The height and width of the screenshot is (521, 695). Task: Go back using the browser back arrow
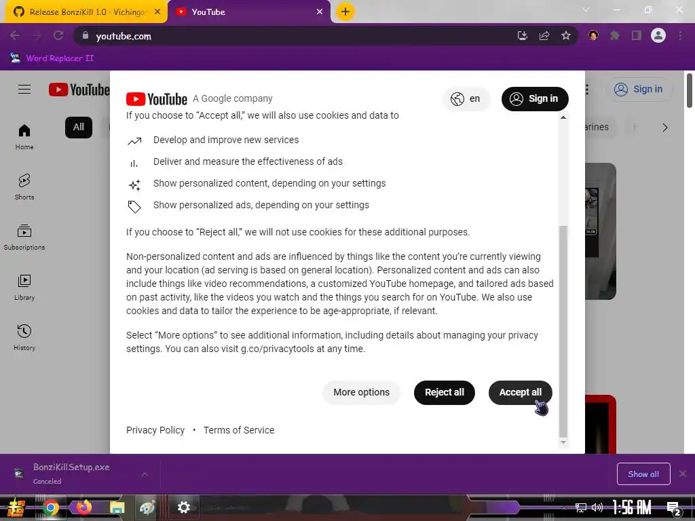pyautogui.click(x=15, y=35)
